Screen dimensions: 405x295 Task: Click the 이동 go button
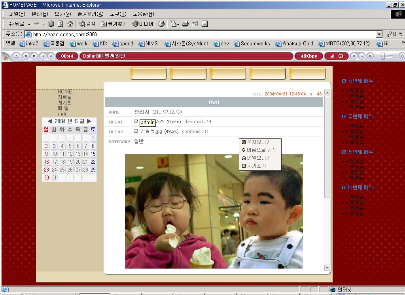pos(395,34)
